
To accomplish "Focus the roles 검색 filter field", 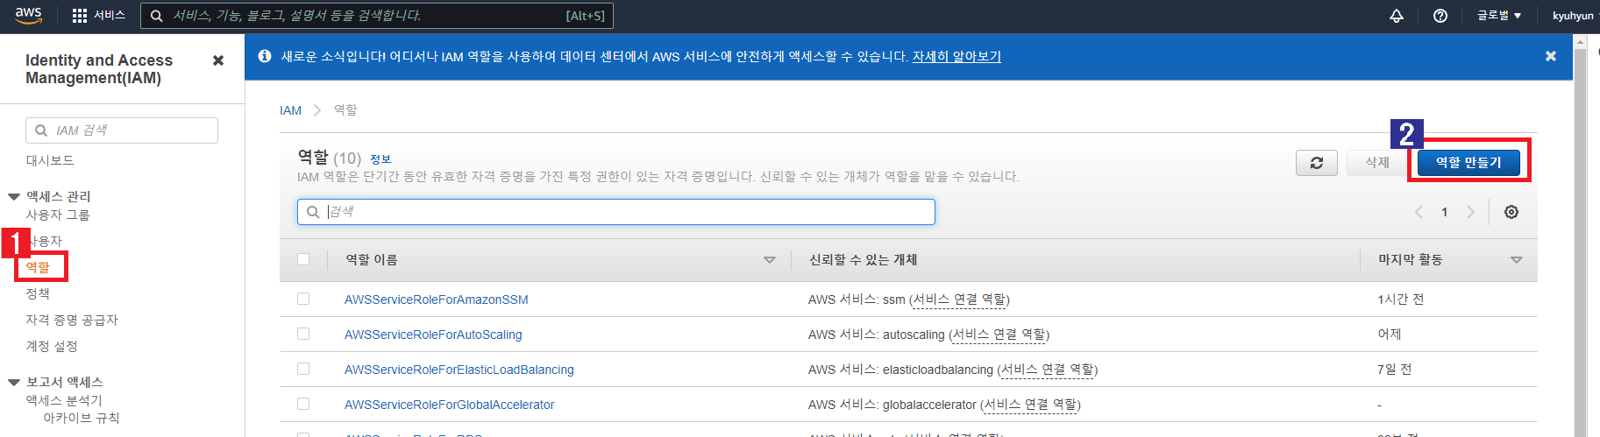I will pyautogui.click(x=616, y=212).
